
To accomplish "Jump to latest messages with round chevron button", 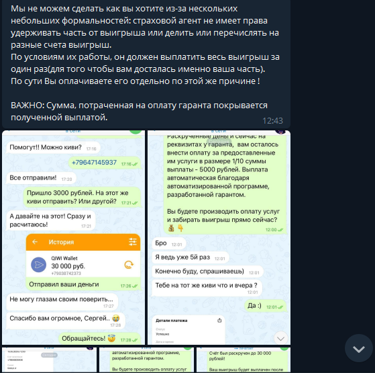I will click(358, 348).
